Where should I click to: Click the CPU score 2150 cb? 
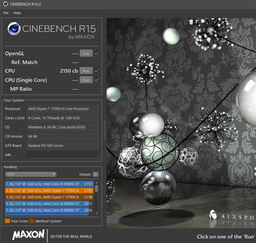[69, 71]
